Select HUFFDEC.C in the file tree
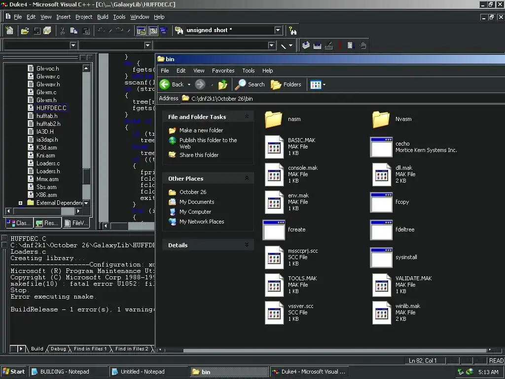Screen dimensions: 505x379 (51, 108)
